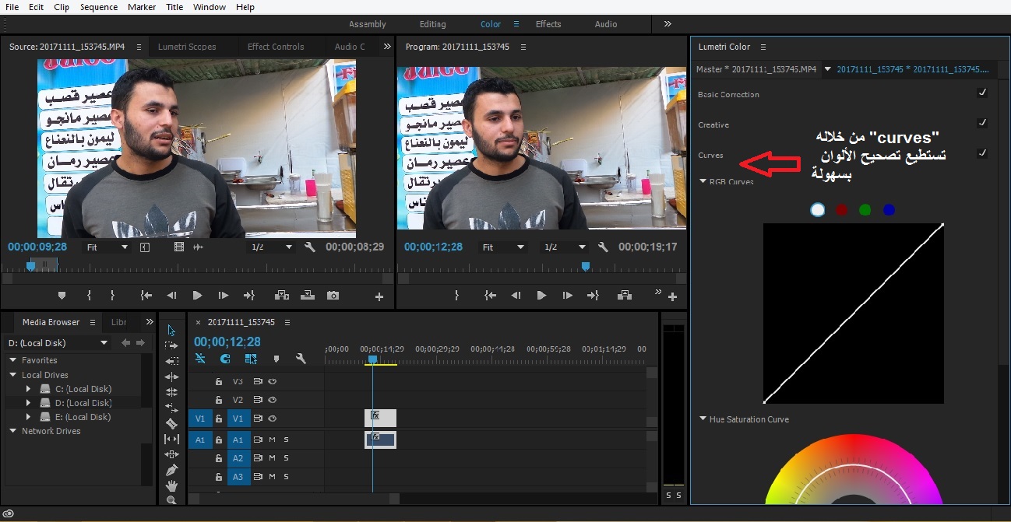
Task: Toggle V2 track output eye
Action: [x=273, y=400]
